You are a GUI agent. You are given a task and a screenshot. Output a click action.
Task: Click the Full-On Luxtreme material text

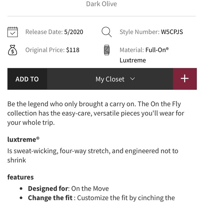coord(144,55)
